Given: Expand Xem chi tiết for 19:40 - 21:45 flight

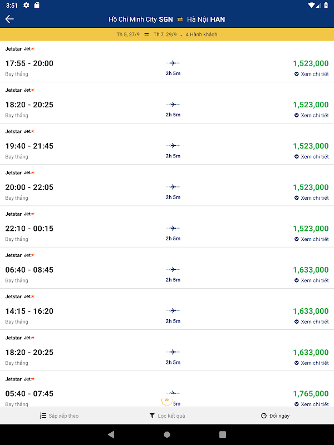Looking at the screenshot, I should pos(311,156).
